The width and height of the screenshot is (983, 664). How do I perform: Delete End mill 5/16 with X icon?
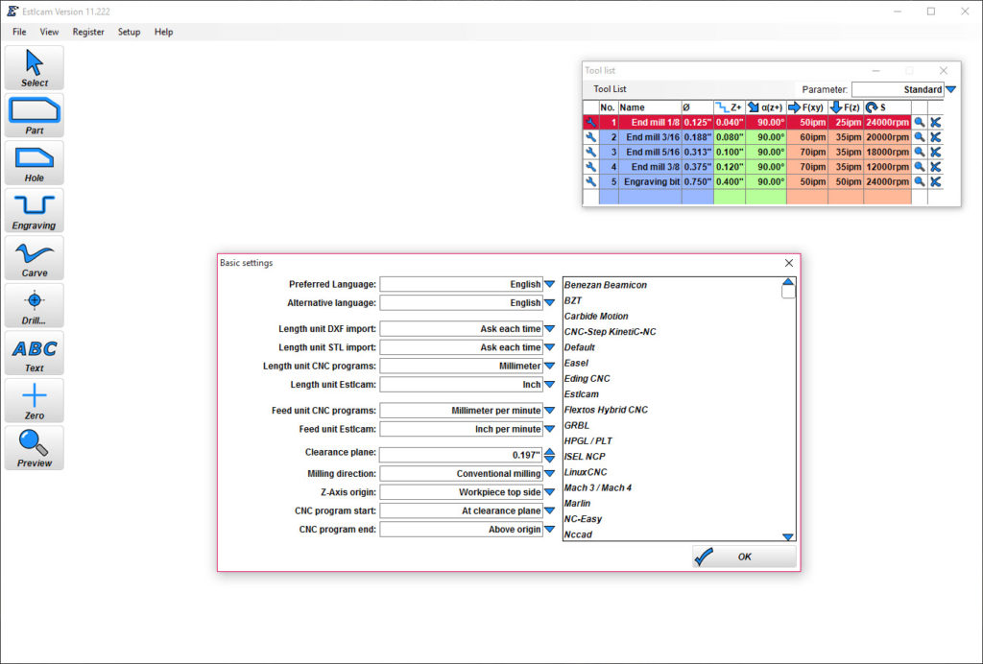[935, 153]
